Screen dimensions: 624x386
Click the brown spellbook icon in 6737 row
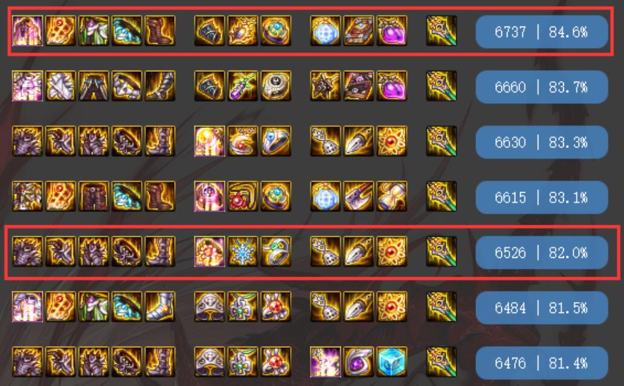[359, 31]
